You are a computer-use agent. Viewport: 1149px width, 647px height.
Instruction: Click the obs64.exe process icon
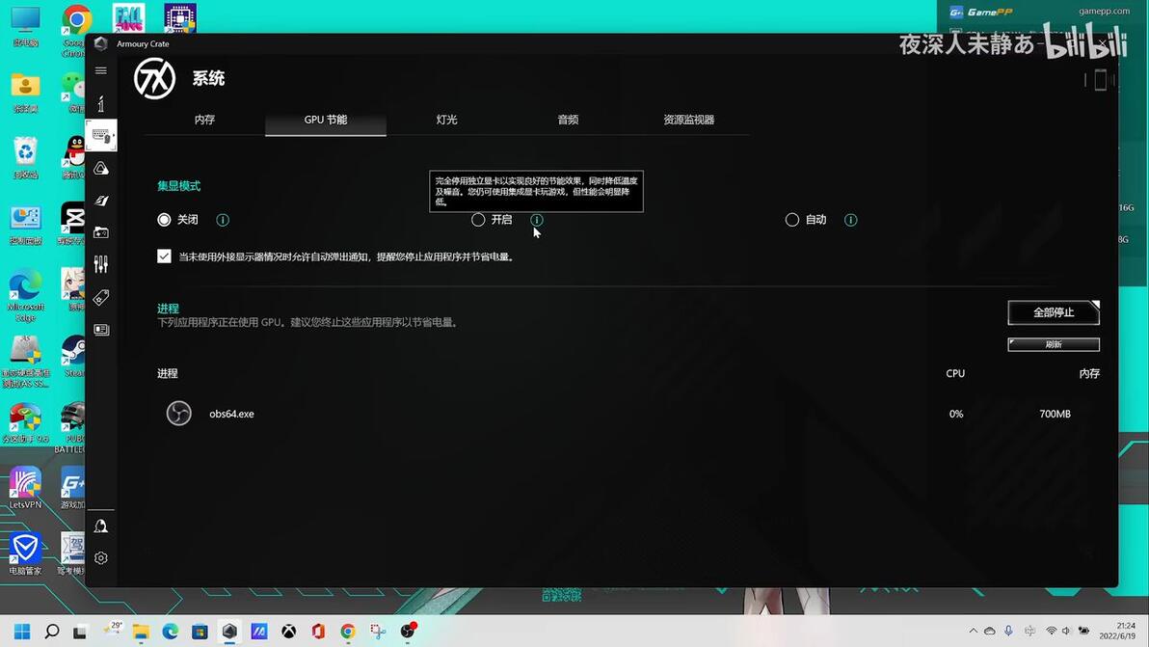pos(178,414)
